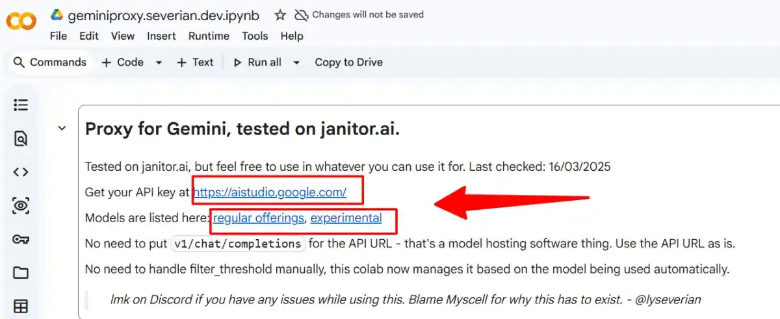Screen dimensions: 780x319
Task: Open the Insert menu
Action: click(161, 36)
